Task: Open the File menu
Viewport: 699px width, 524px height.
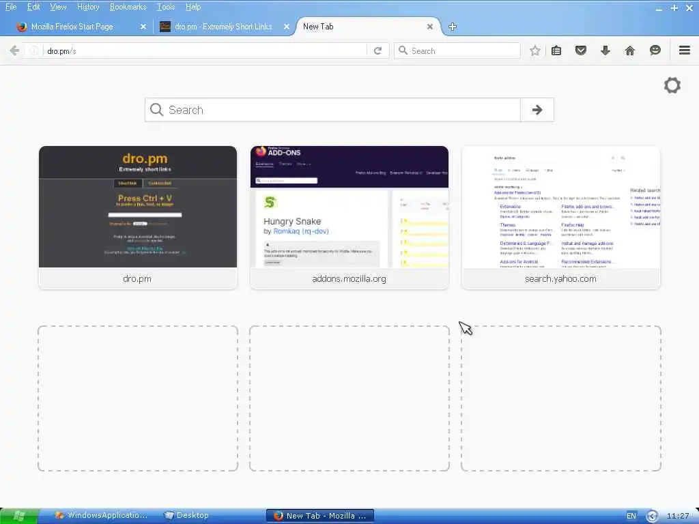Action: [x=11, y=7]
